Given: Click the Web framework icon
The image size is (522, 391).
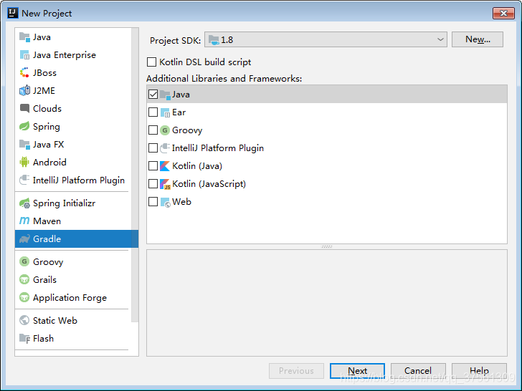Looking at the screenshot, I should [x=165, y=202].
